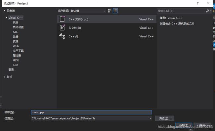Click the C++ 类 template name
Image resolution: width=215 pixels, height=131 pixels.
[73, 36]
